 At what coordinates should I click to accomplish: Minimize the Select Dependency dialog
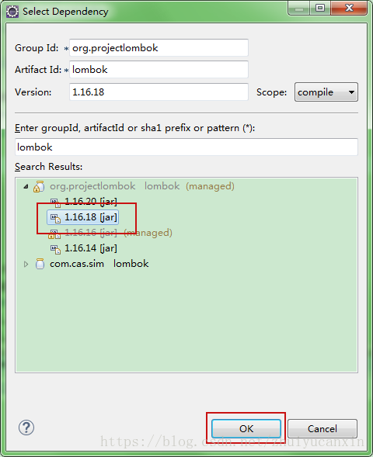pyautogui.click(x=299, y=9)
